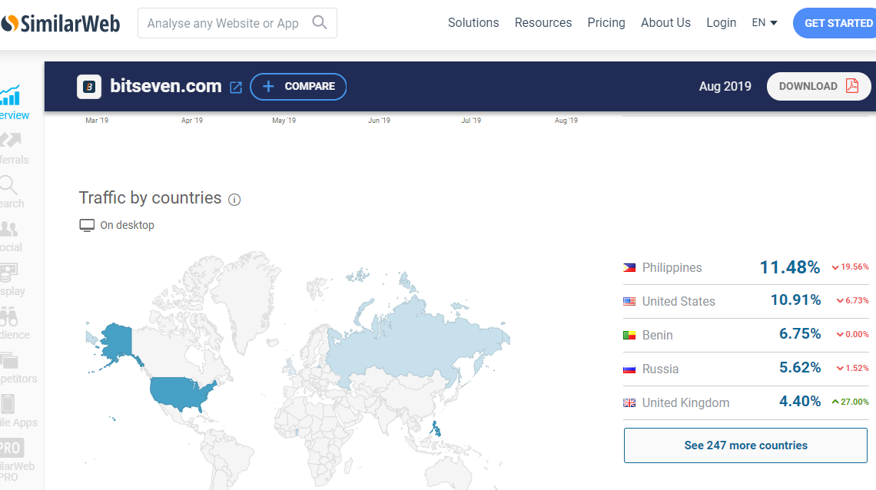The width and height of the screenshot is (876, 490).
Task: Click the United Kingdom flag icon
Action: click(629, 403)
